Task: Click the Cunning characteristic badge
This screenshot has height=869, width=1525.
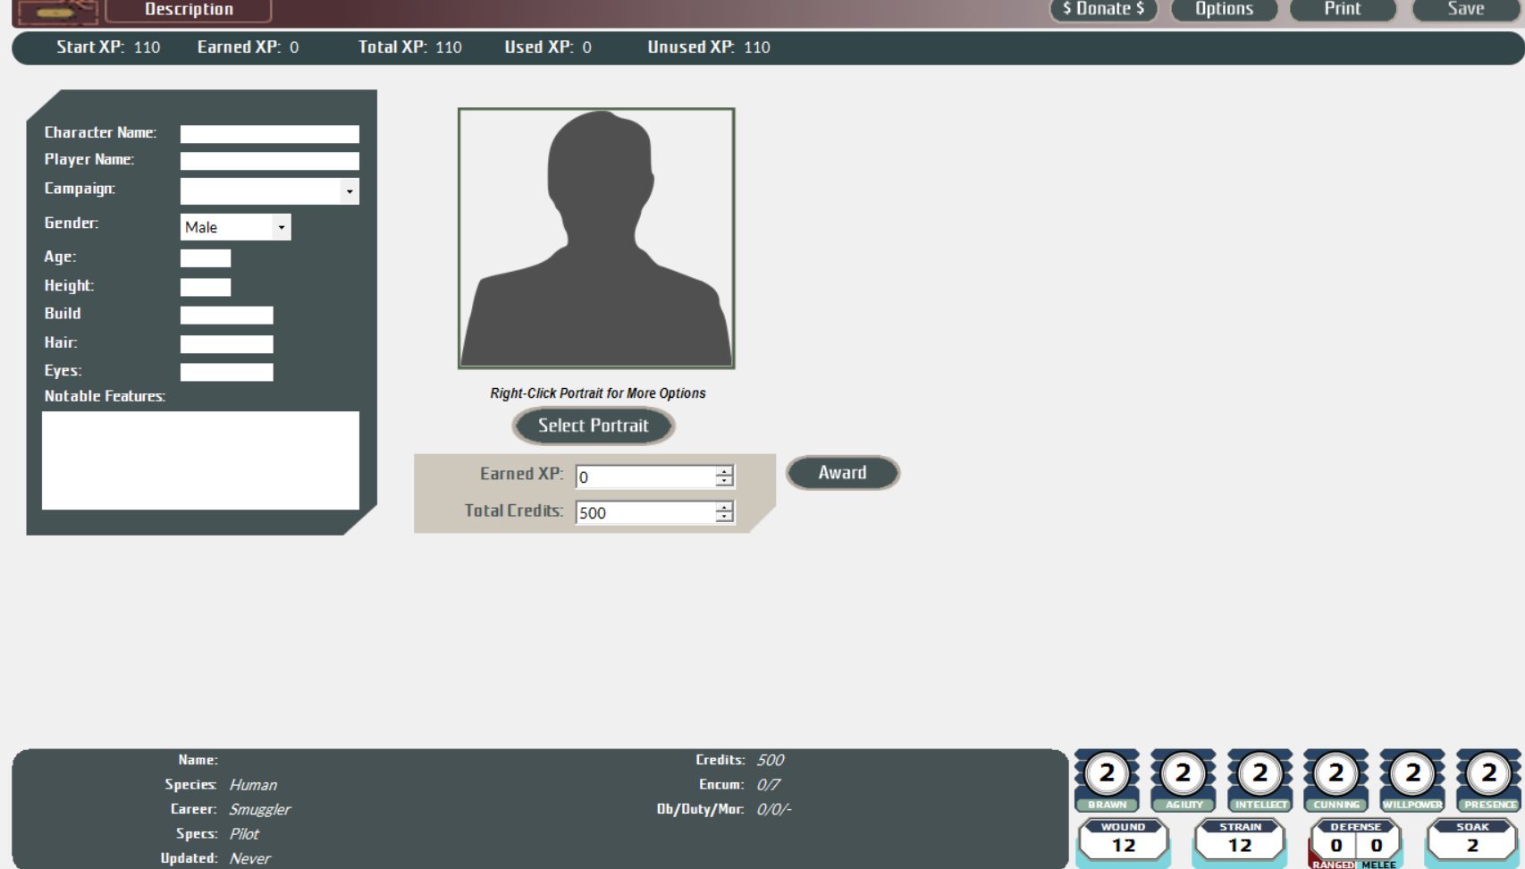Action: (x=1336, y=774)
